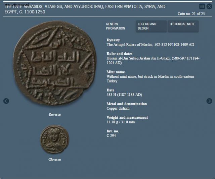Open the Historical Note tab
Viewport: 215px width, 179px height.
point(183,26)
